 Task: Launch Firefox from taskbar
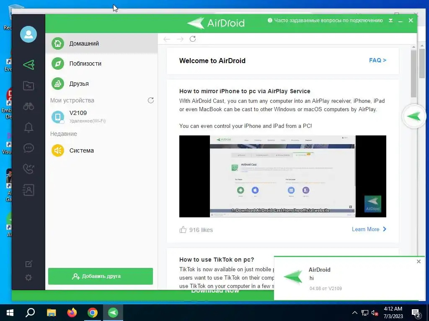(x=72, y=313)
